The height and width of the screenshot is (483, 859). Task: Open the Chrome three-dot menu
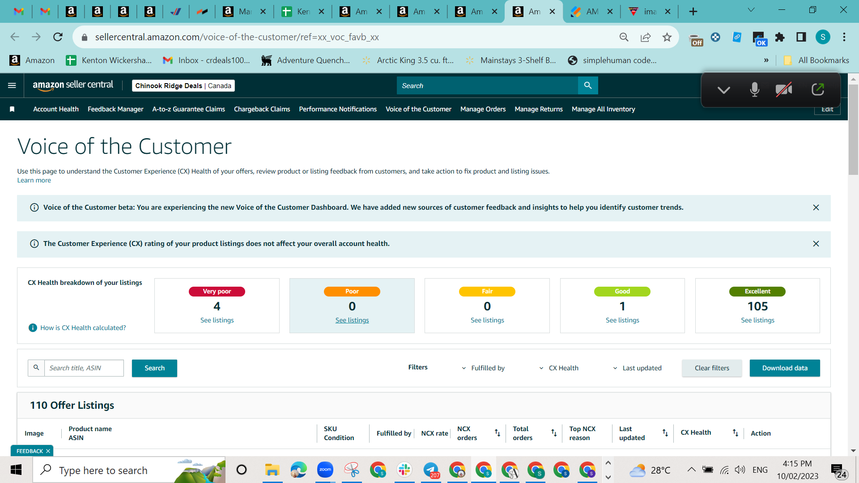point(844,37)
